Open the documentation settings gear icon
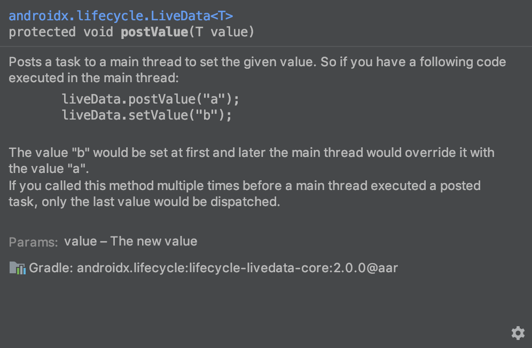This screenshot has width=532, height=348. [x=518, y=333]
